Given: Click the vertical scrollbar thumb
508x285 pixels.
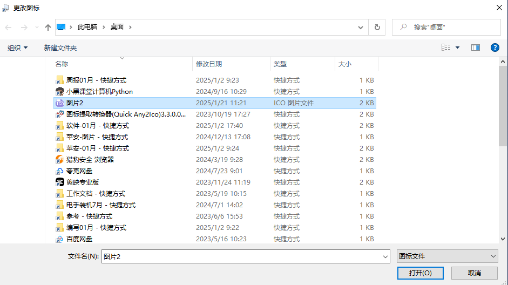Looking at the screenshot, I should 503,106.
